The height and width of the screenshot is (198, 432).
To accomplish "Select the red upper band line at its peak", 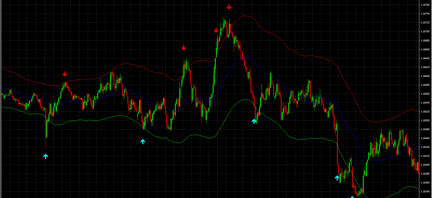I will (245, 16).
